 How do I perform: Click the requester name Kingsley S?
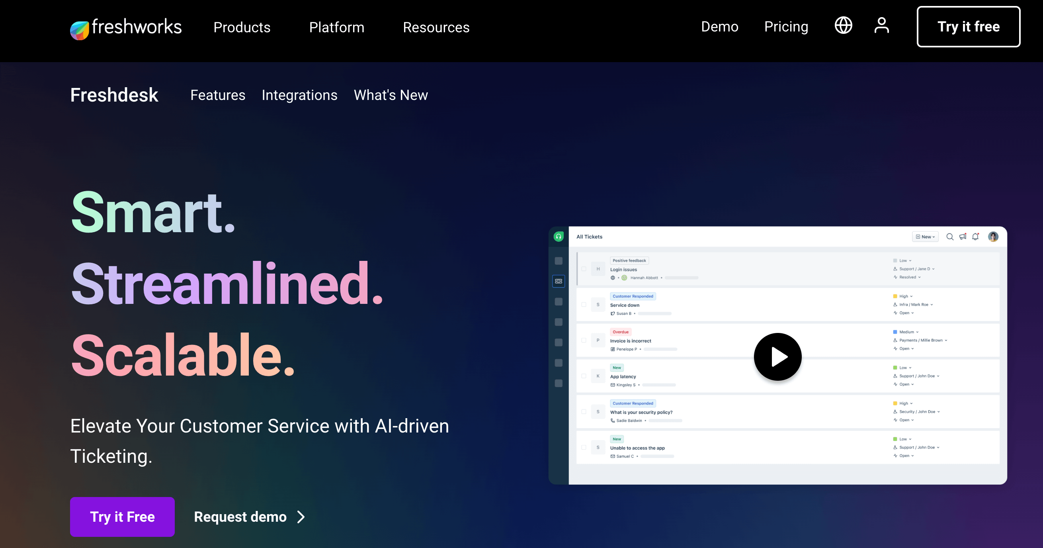coord(626,385)
